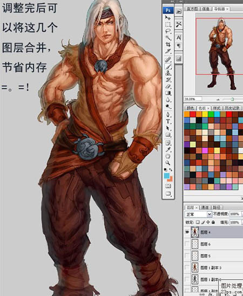The width and height of the screenshot is (243, 296).
Task: Select the 图层 6 layer thumbnail
Action: 195,244
